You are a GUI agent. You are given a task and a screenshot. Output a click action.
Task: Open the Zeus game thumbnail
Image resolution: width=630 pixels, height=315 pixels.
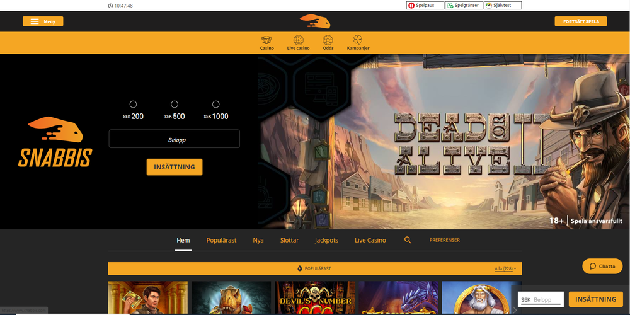(482, 298)
